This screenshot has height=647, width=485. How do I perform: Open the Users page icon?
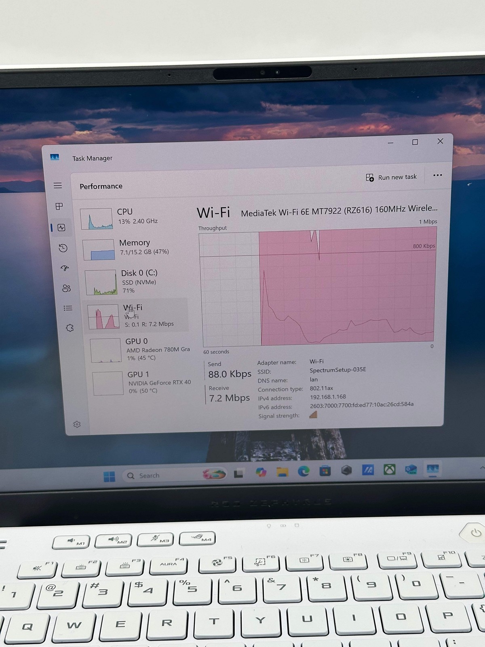point(66,288)
